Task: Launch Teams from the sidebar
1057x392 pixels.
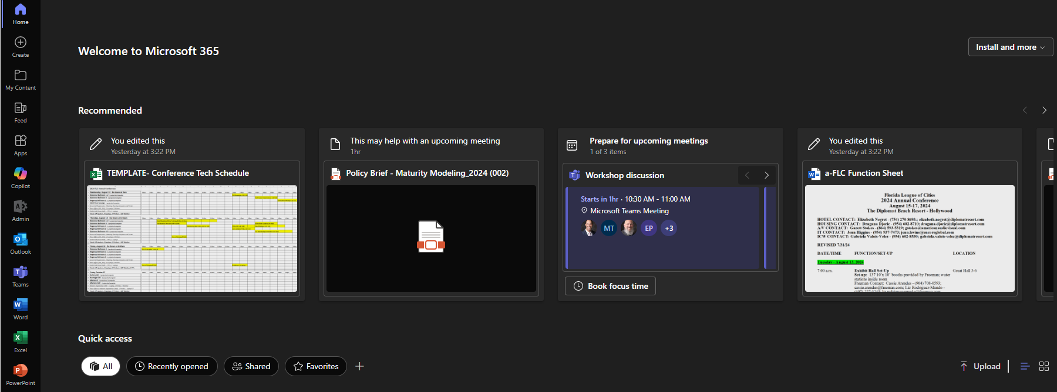Action: [21, 277]
